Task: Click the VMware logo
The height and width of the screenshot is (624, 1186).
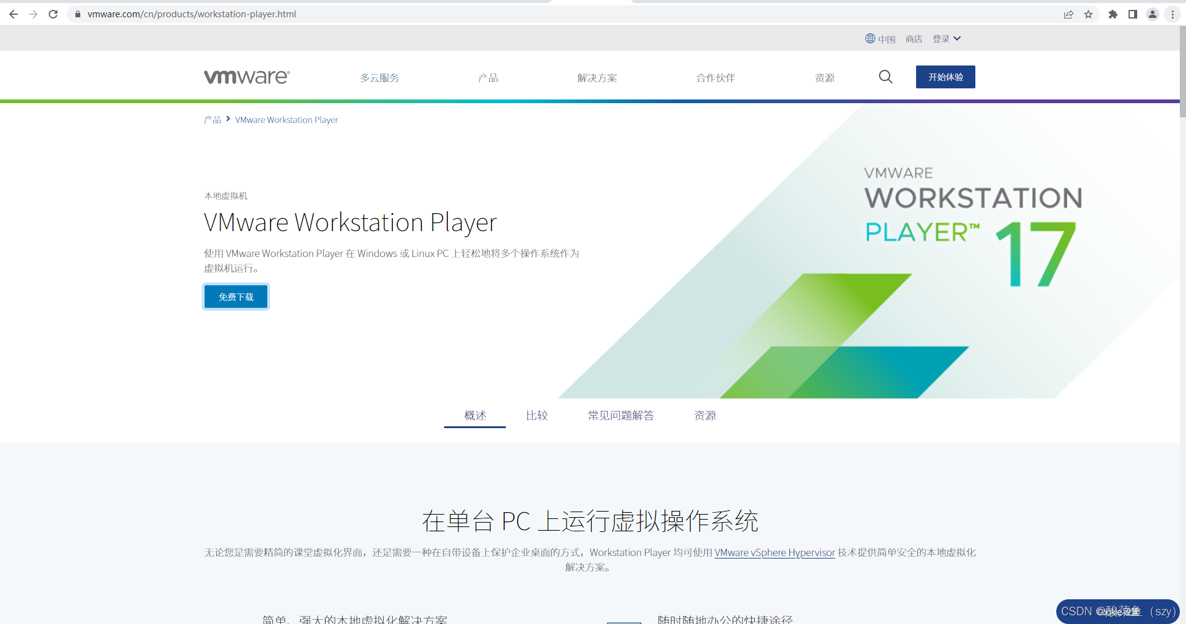Action: point(246,76)
